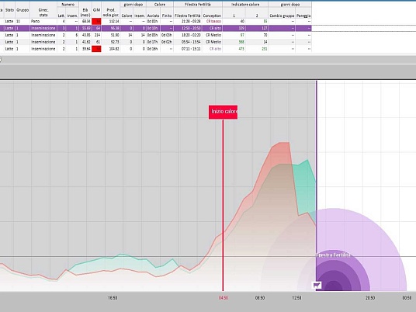The width and height of the screenshot is (416, 312).
Task: Click the fertility window 21:28 - 05:28 cell
Action: point(191,21)
